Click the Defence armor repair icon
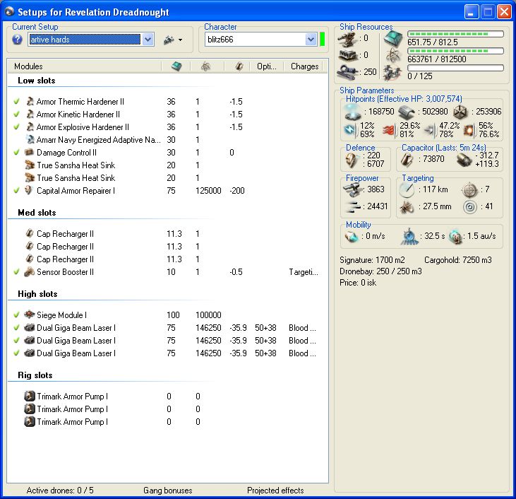This screenshot has width=516, height=499. click(352, 160)
